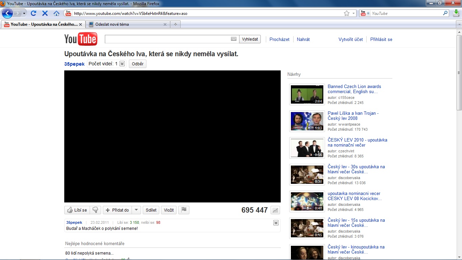Click the Přihlásit se sign-in link

coord(381,39)
